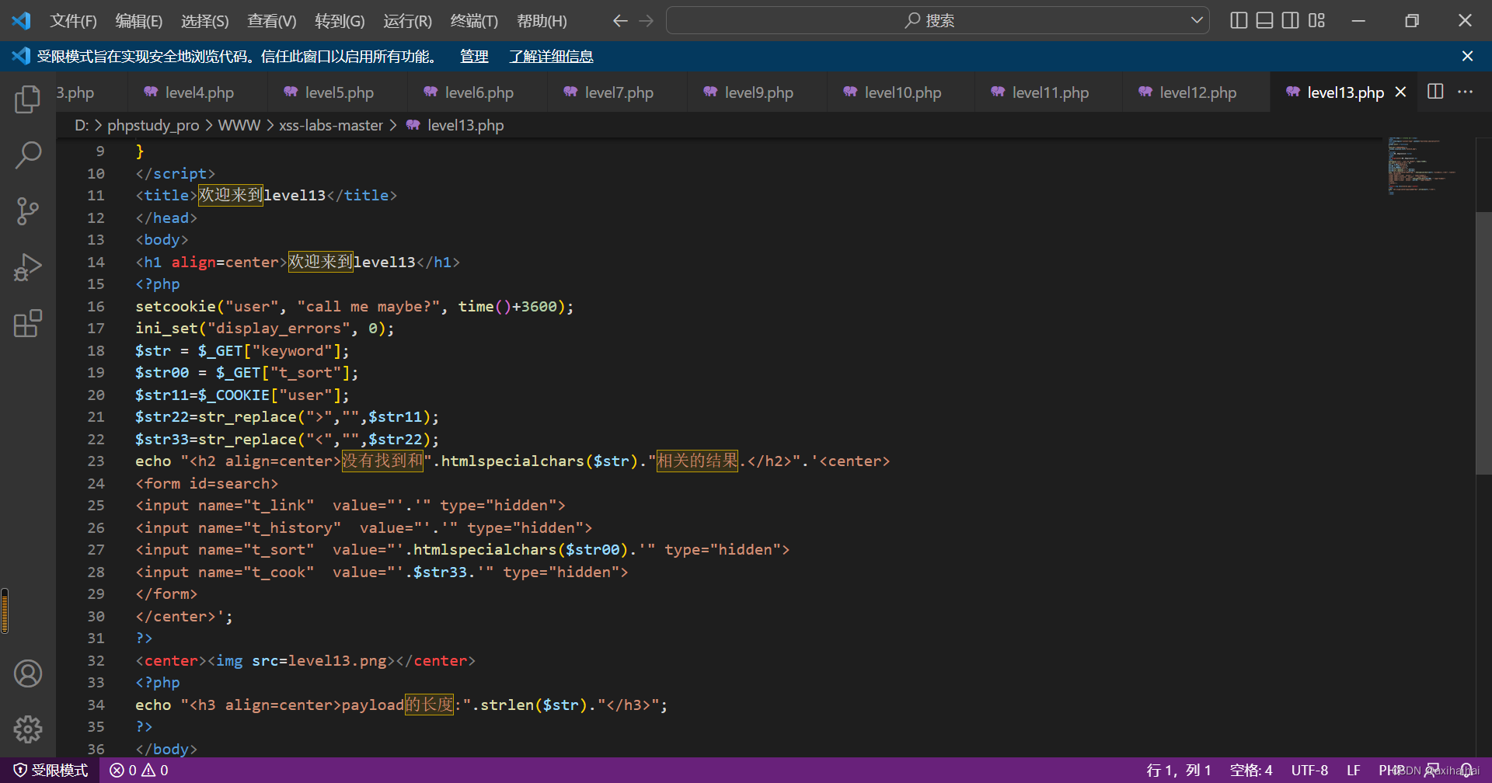This screenshot has height=783, width=1492.
Task: Click the xss-labs-master breadcrumb segment
Action: click(331, 125)
